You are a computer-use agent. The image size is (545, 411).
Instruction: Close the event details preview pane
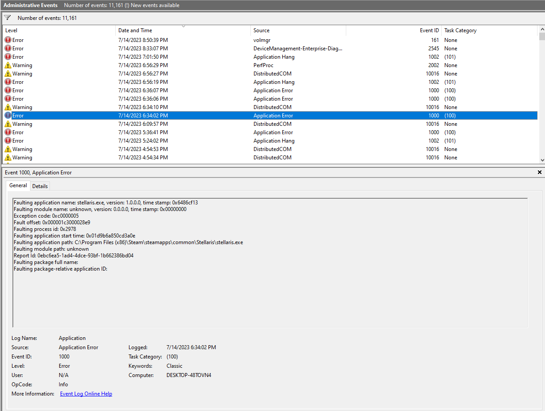coord(539,172)
